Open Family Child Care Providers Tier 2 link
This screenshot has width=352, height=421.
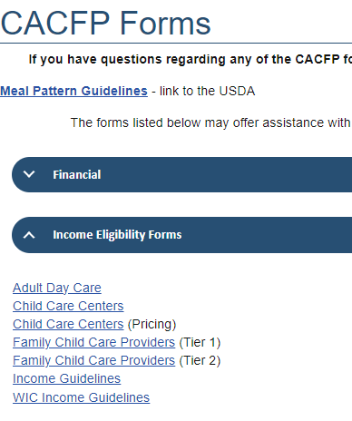[x=93, y=360]
